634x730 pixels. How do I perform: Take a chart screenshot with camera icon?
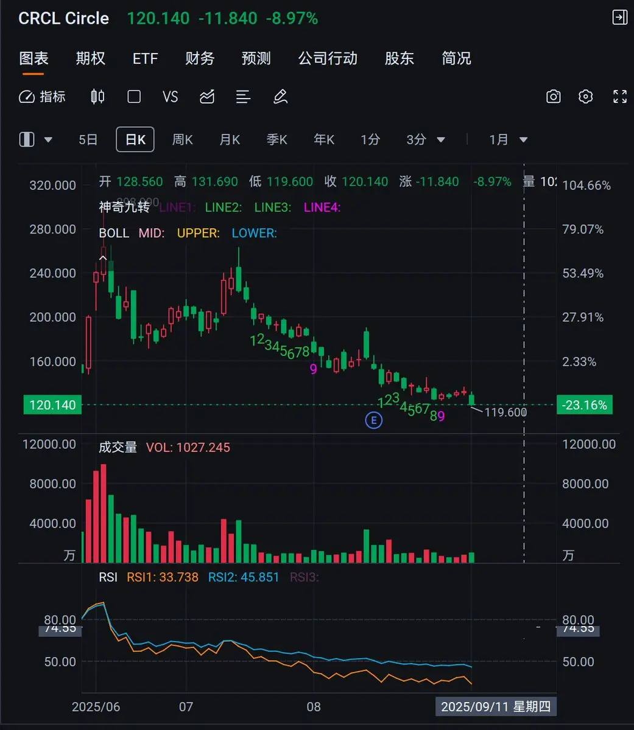pos(553,97)
